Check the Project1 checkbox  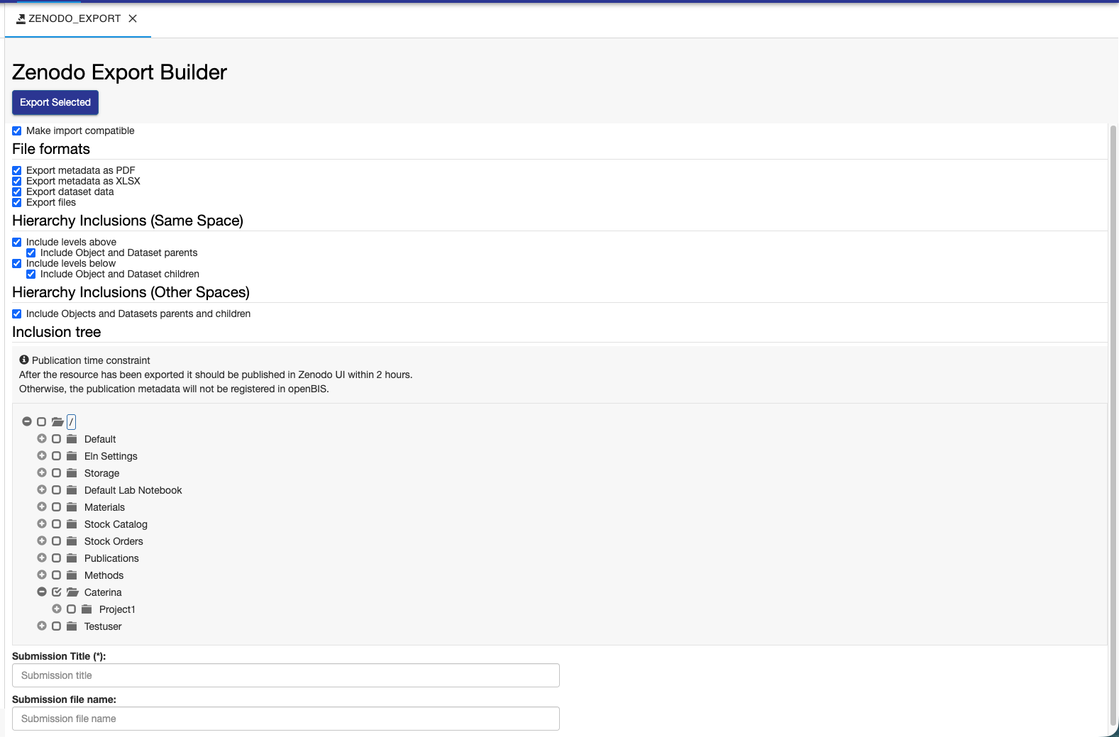71,609
